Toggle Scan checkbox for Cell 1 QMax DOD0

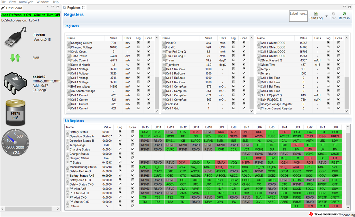point(339,43)
